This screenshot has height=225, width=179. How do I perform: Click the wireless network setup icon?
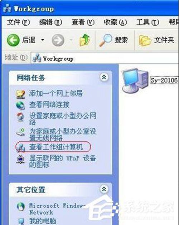20,132
